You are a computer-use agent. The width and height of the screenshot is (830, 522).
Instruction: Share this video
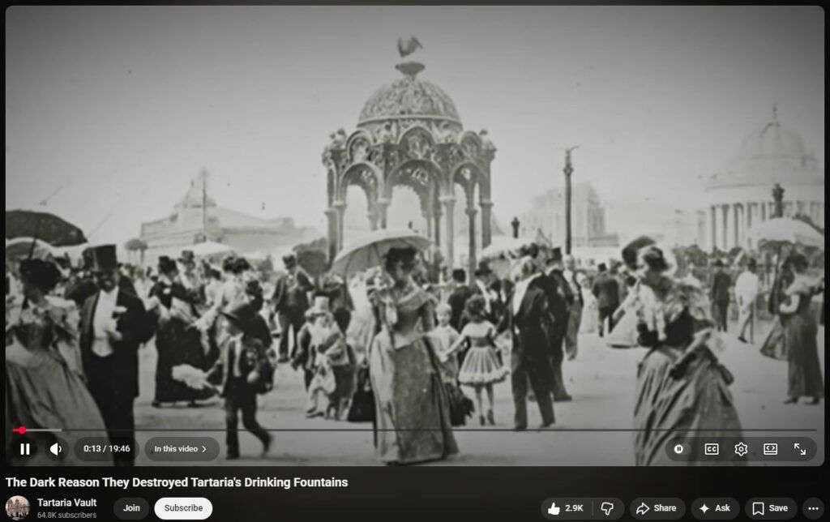click(x=657, y=508)
